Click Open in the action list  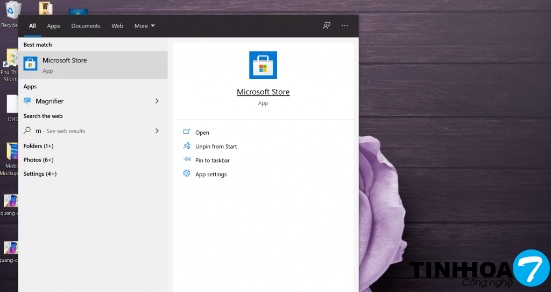pyautogui.click(x=202, y=133)
